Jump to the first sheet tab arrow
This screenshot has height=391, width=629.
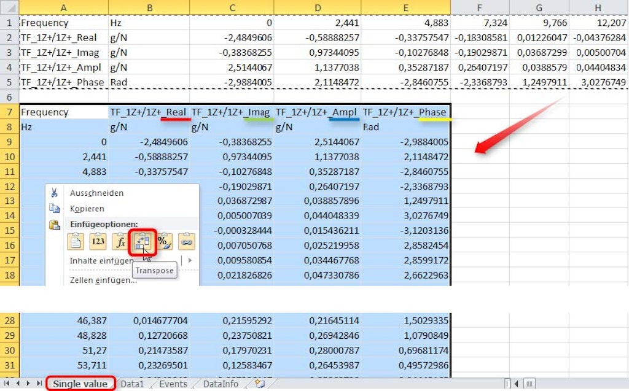[x=7, y=384]
